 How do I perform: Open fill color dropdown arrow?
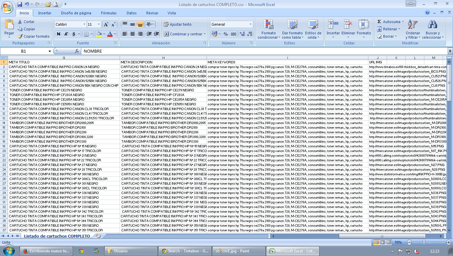click(x=104, y=34)
